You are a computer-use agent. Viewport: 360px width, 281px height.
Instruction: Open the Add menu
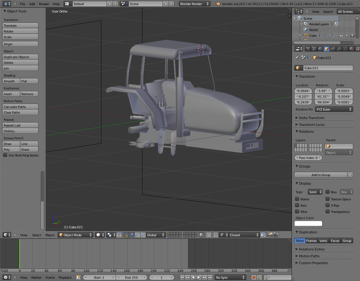pyautogui.click(x=32, y=4)
